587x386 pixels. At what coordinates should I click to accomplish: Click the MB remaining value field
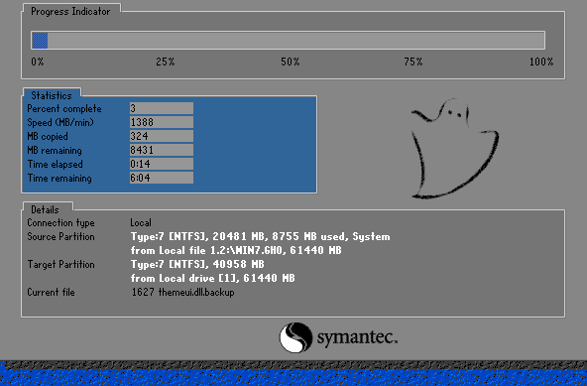[x=162, y=150]
